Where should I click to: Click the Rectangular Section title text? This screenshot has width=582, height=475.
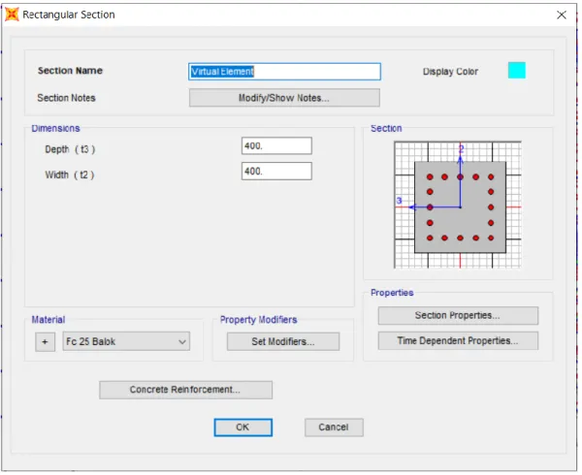point(69,15)
